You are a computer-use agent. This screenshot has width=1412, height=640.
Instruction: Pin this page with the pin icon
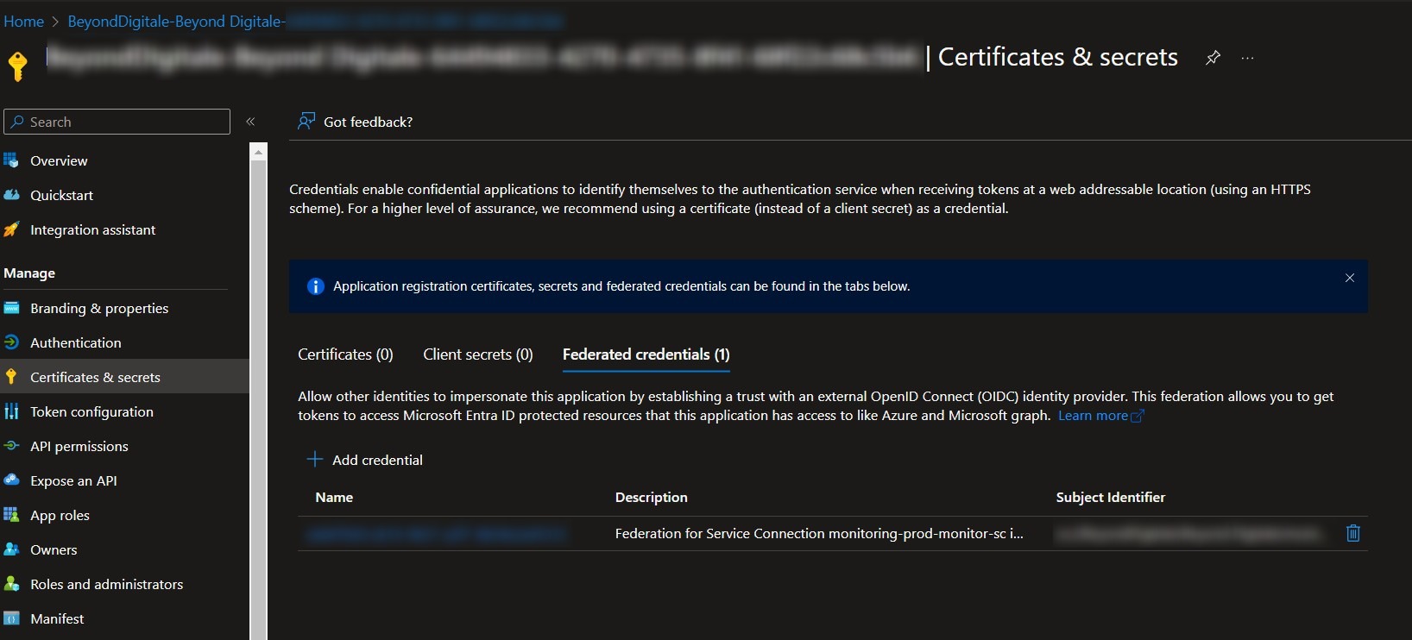click(1213, 58)
